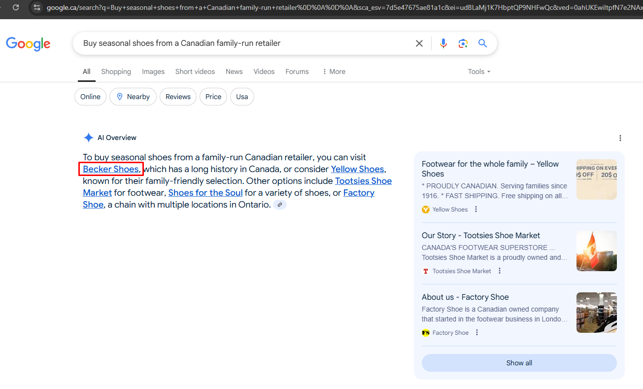The image size is (643, 389).
Task: Open the Tools dropdown
Action: tap(479, 71)
